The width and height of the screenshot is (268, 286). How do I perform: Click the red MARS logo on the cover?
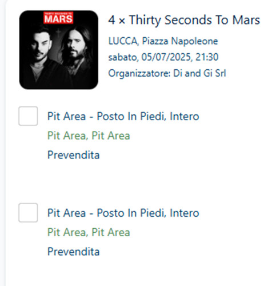pyautogui.click(x=58, y=18)
